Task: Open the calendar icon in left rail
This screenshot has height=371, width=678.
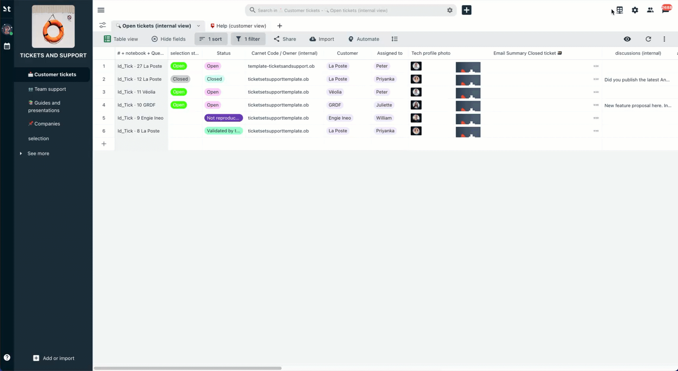Action: (7, 46)
